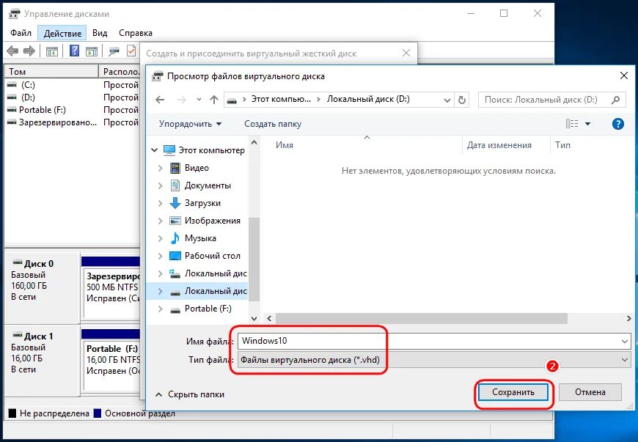638x442 pixels.
Task: Close the Просмотр файлов виртуального диска dialog
Action: pos(624,76)
